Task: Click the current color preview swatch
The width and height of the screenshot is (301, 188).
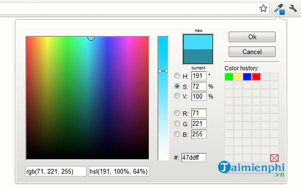Action: tap(198, 56)
